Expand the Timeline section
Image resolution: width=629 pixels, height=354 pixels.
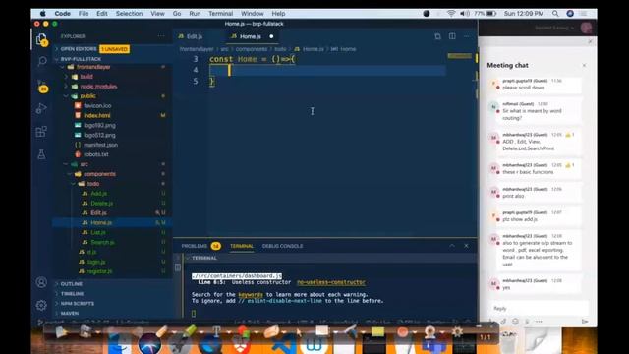point(72,294)
